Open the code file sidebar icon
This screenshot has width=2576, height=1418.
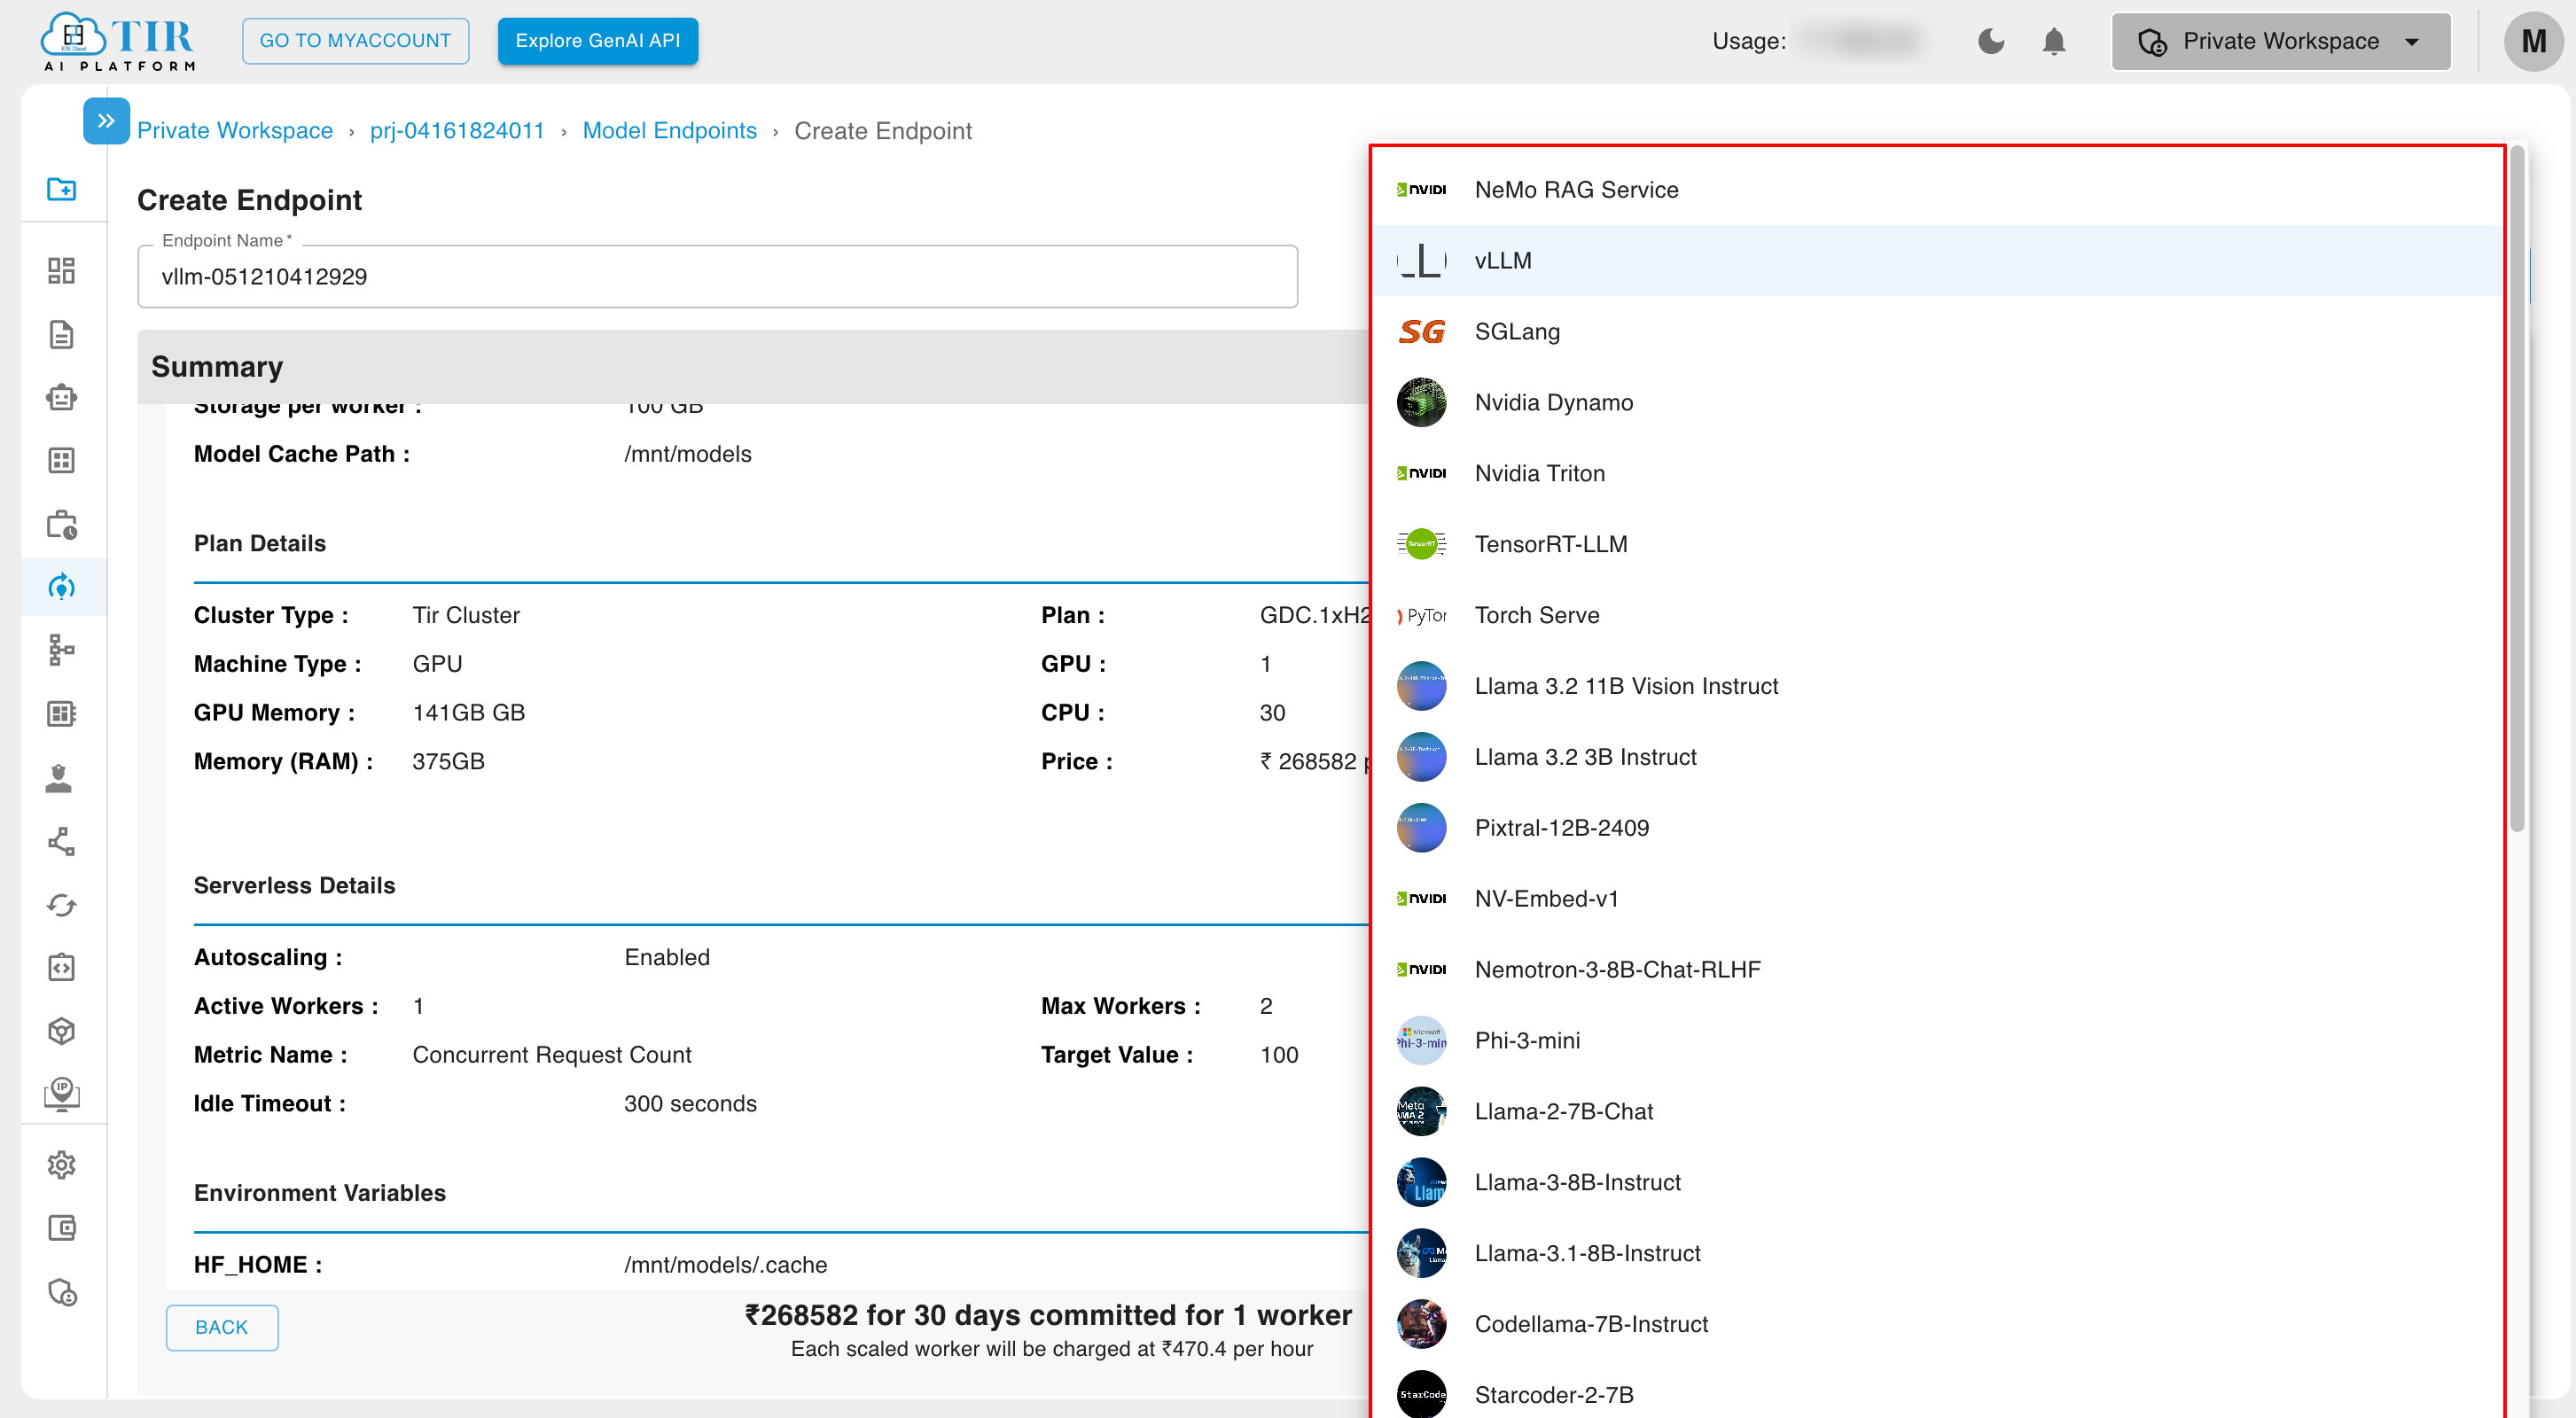click(62, 968)
